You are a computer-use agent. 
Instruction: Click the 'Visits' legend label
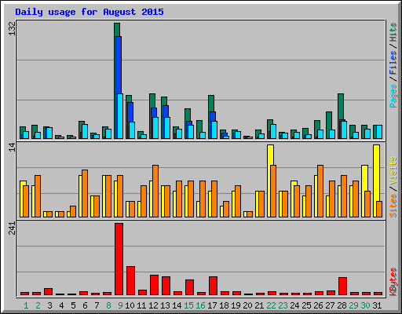[x=393, y=171]
